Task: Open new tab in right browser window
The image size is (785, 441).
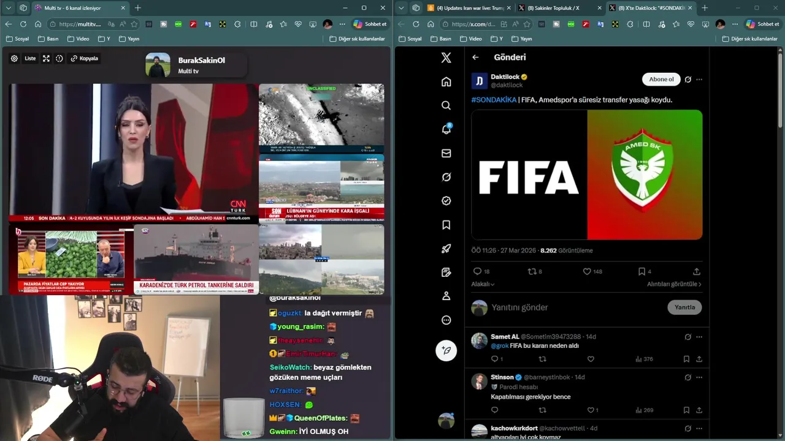Action: [704, 8]
